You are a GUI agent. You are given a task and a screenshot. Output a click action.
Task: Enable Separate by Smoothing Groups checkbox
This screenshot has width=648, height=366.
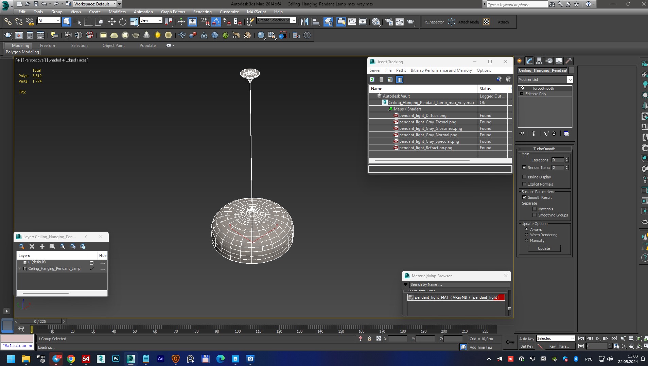pos(535,215)
